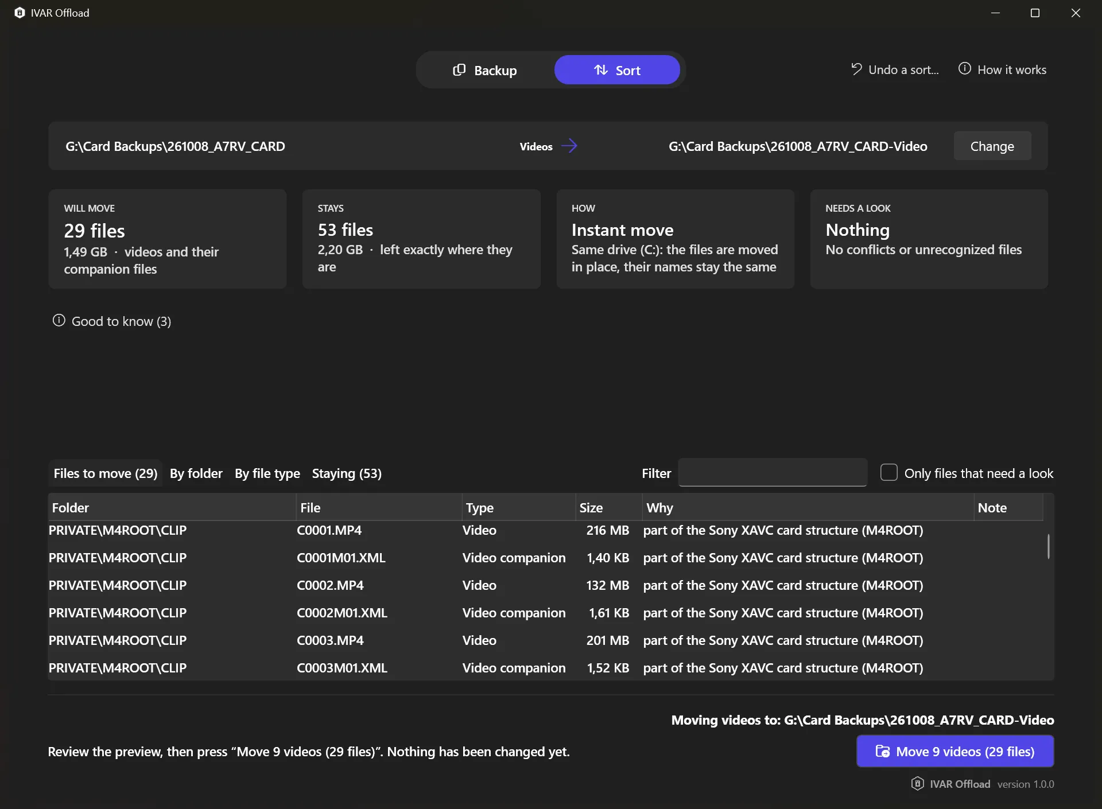Click Move 9 videos (29 files) button

coord(955,751)
